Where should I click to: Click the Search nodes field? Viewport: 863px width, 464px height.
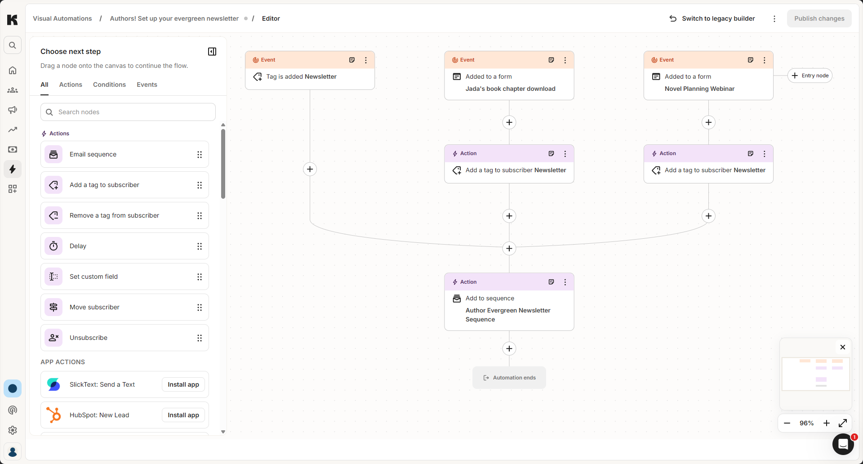128,112
